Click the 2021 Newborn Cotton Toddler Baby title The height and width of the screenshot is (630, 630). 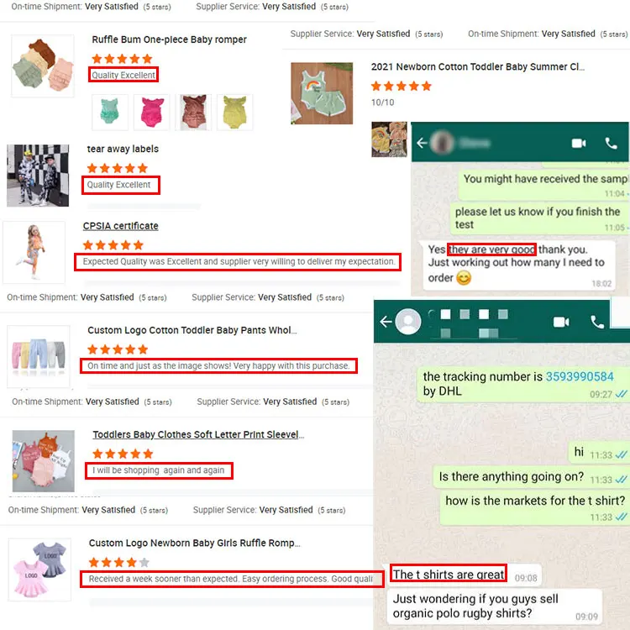478,66
